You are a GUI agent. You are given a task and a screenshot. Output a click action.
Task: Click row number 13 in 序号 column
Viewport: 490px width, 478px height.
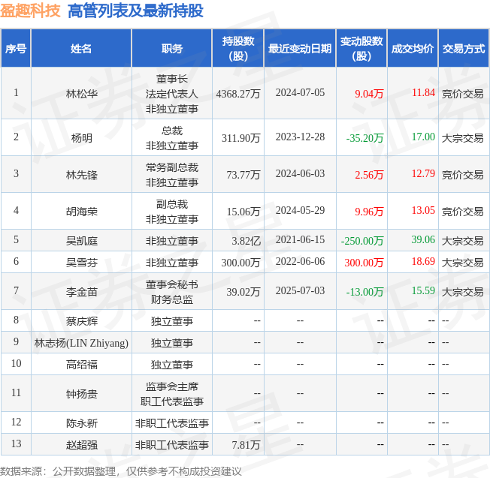point(16,443)
